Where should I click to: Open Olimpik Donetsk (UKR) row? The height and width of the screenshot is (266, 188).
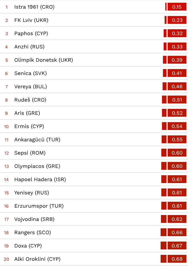[x=44, y=60]
